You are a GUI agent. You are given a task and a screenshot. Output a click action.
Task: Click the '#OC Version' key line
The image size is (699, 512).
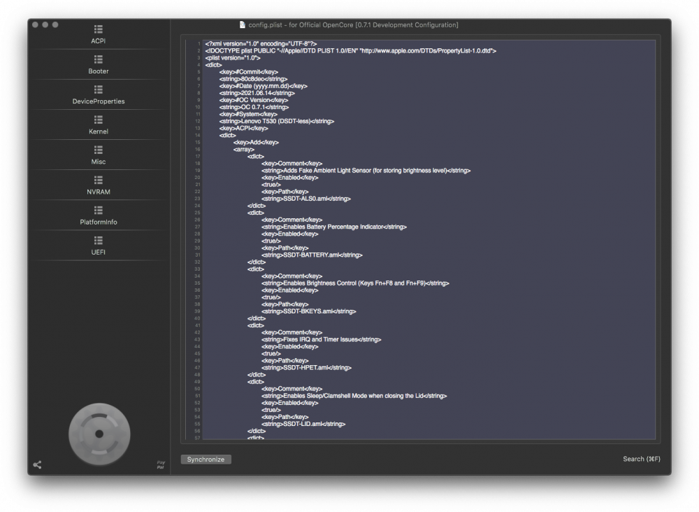(253, 100)
